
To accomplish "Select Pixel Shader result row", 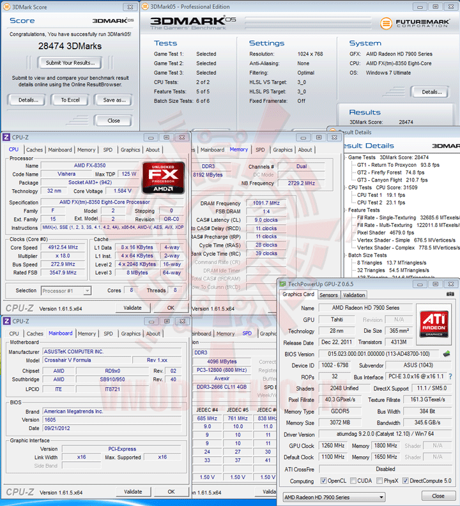I will pyautogui.click(x=385, y=233).
